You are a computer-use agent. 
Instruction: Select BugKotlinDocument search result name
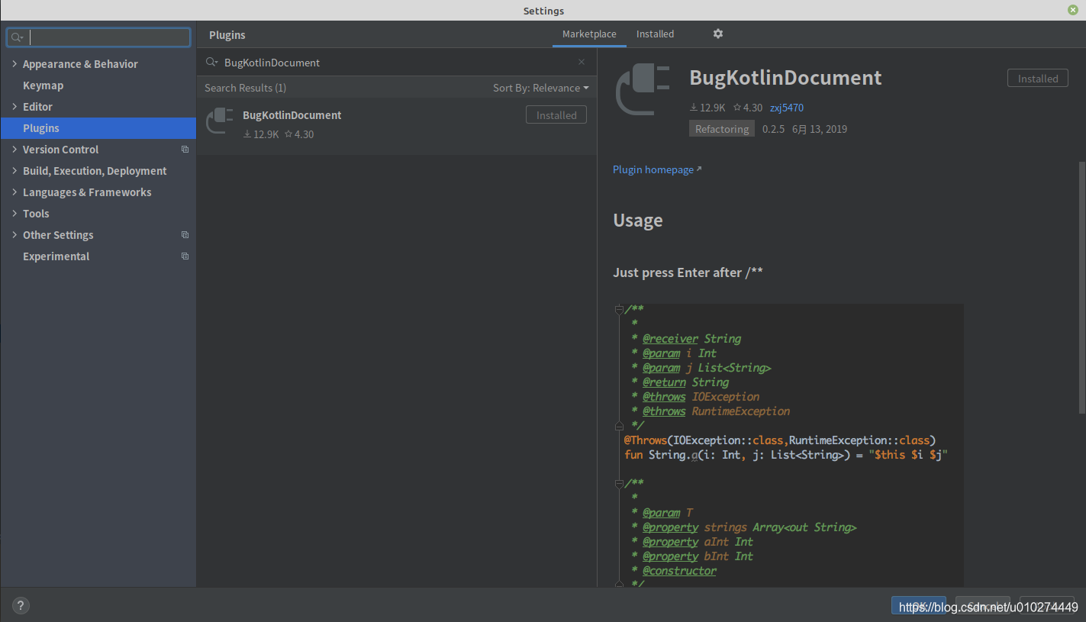coord(292,115)
